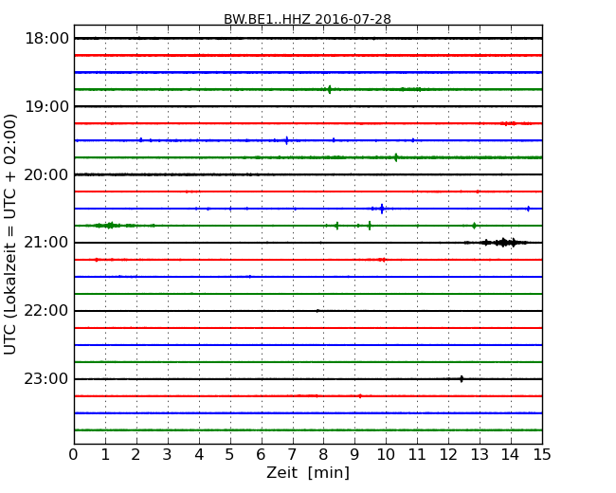Click x-axis tick label 4

coord(199,455)
